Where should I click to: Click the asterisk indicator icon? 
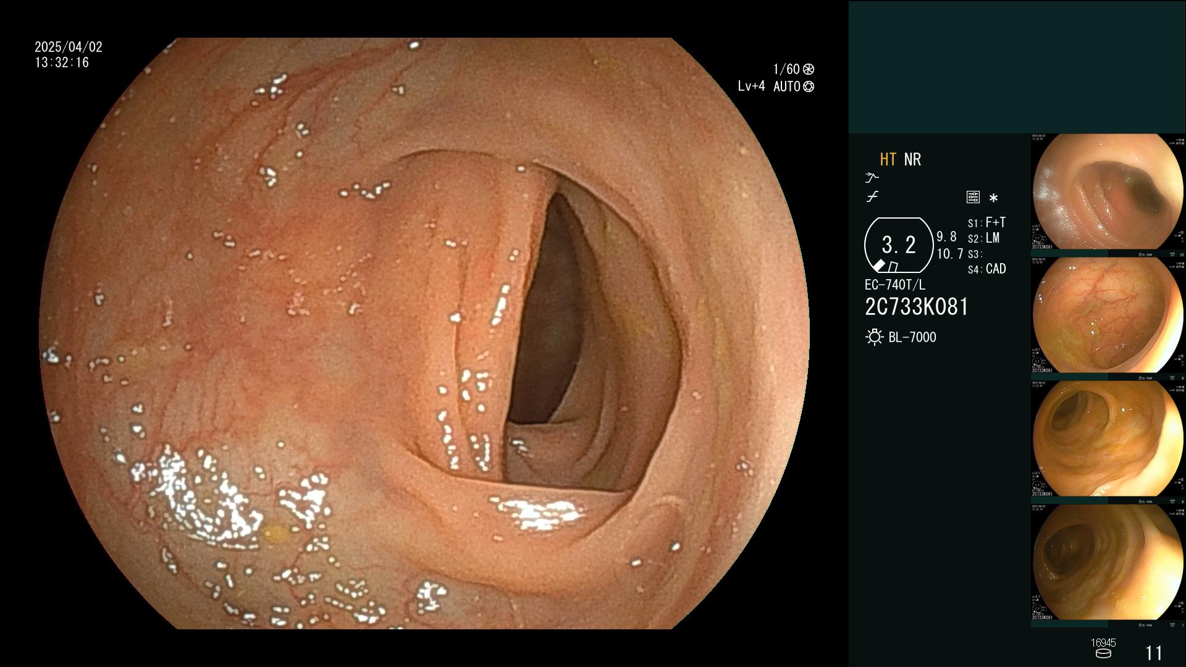(x=993, y=198)
